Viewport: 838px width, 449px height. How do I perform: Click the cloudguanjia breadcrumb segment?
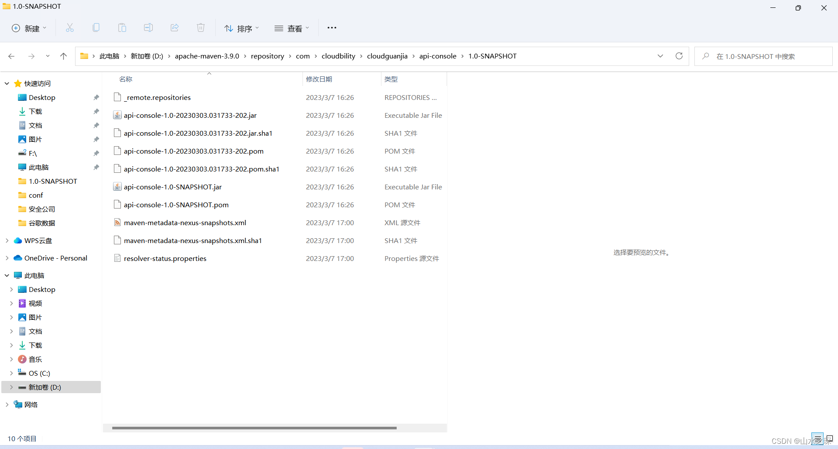coord(387,56)
